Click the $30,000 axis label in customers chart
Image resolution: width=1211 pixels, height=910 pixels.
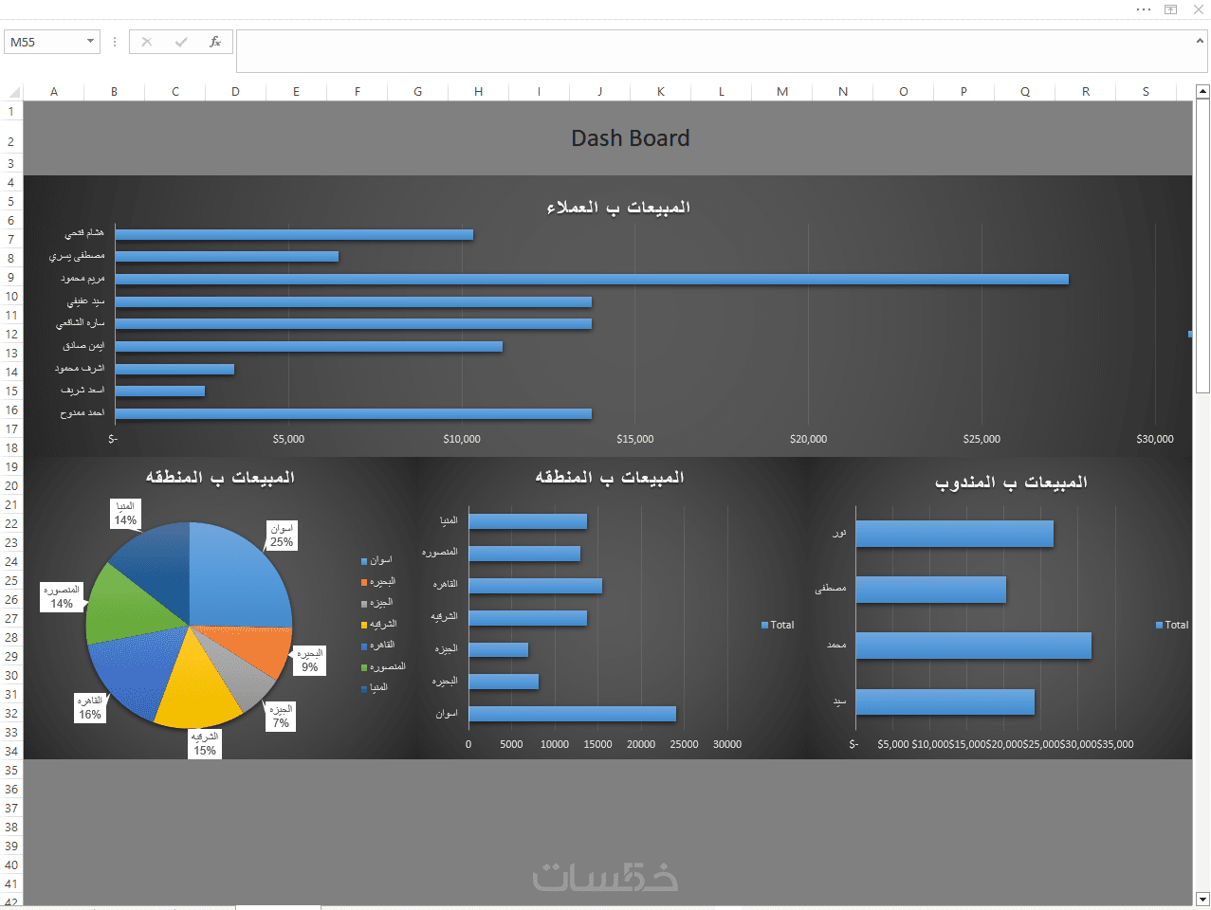pyautogui.click(x=1155, y=439)
